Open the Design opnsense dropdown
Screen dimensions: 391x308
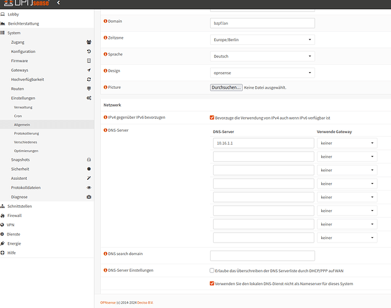pos(263,73)
